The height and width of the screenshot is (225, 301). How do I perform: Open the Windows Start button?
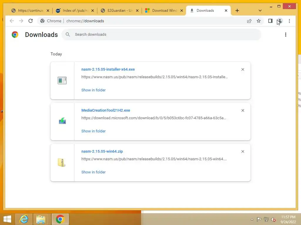coord(7,219)
